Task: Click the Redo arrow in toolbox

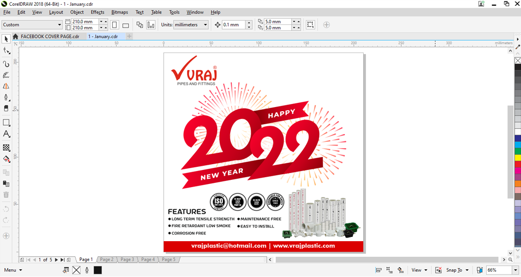Action: click(x=6, y=220)
